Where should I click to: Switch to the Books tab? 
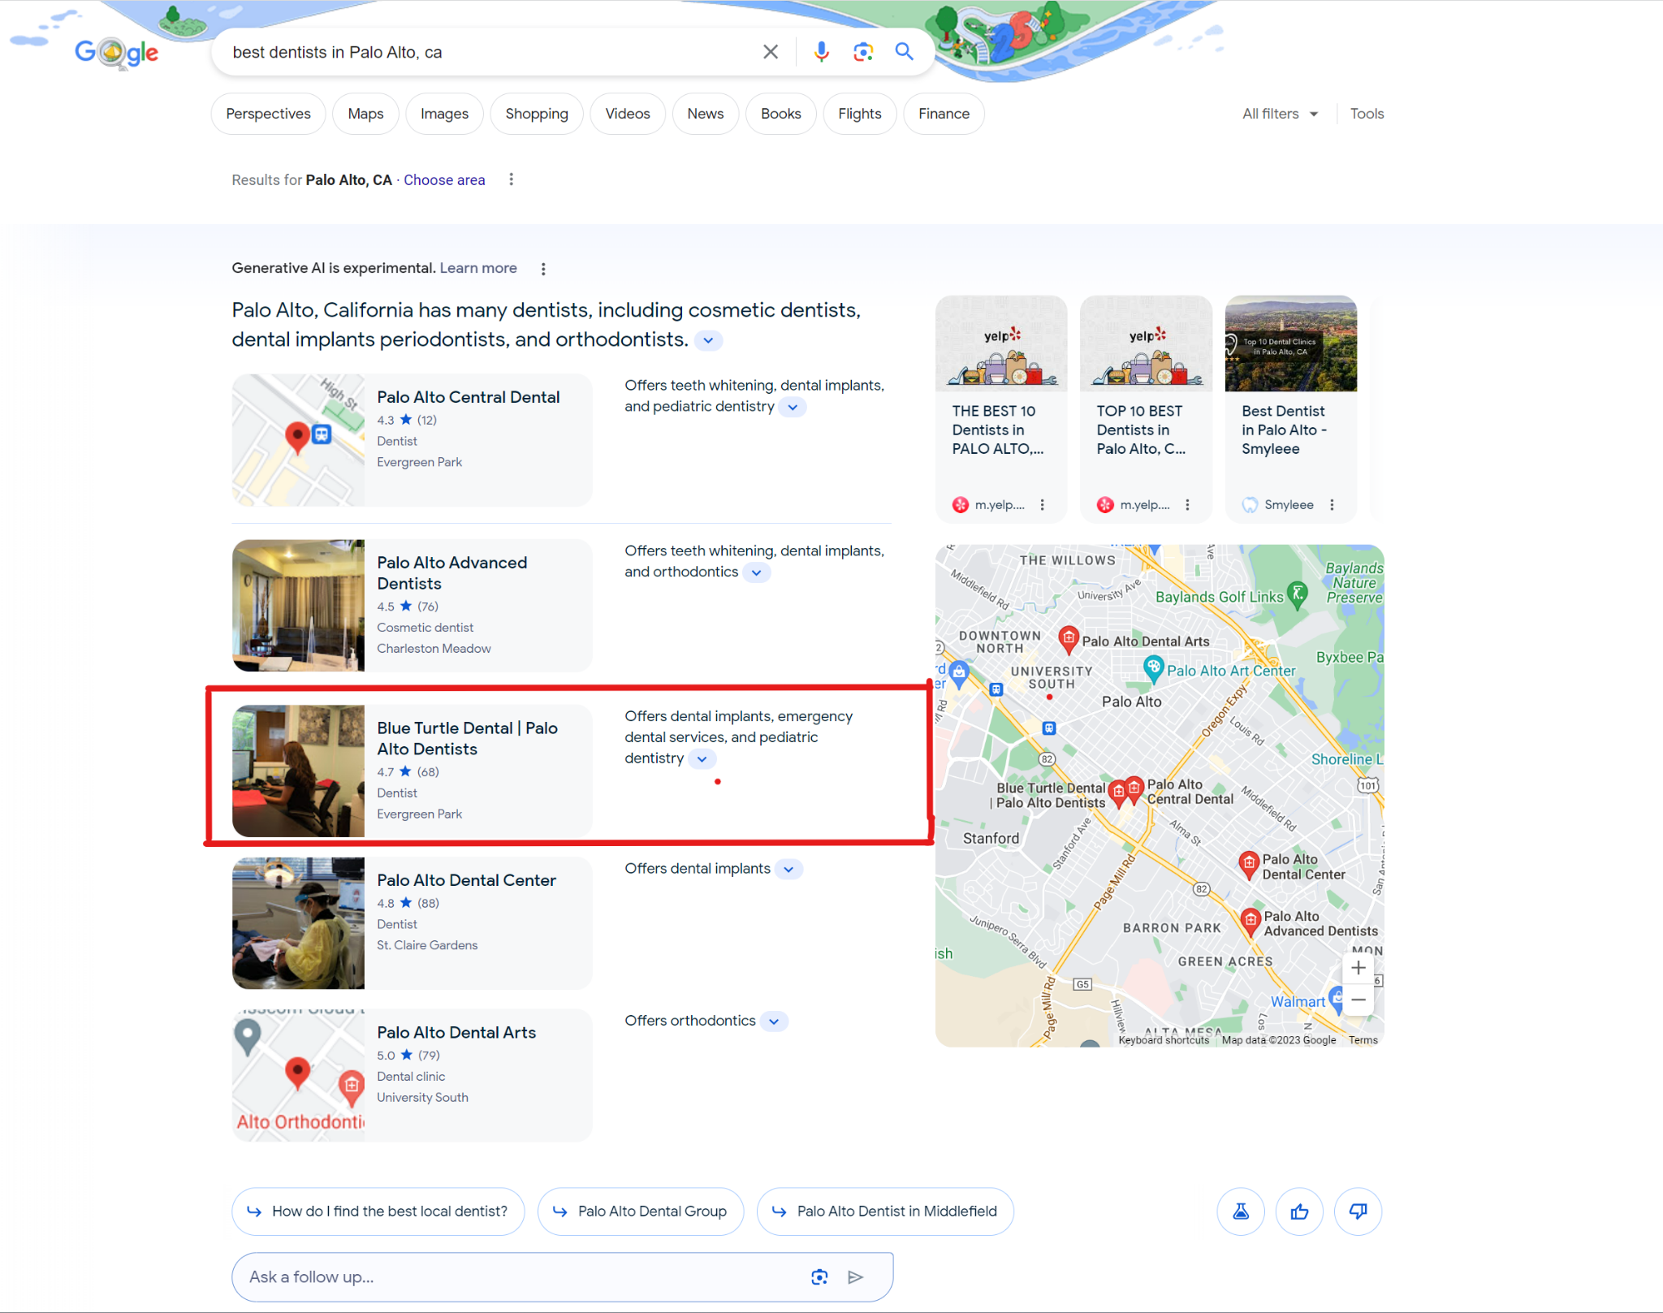pyautogui.click(x=781, y=114)
